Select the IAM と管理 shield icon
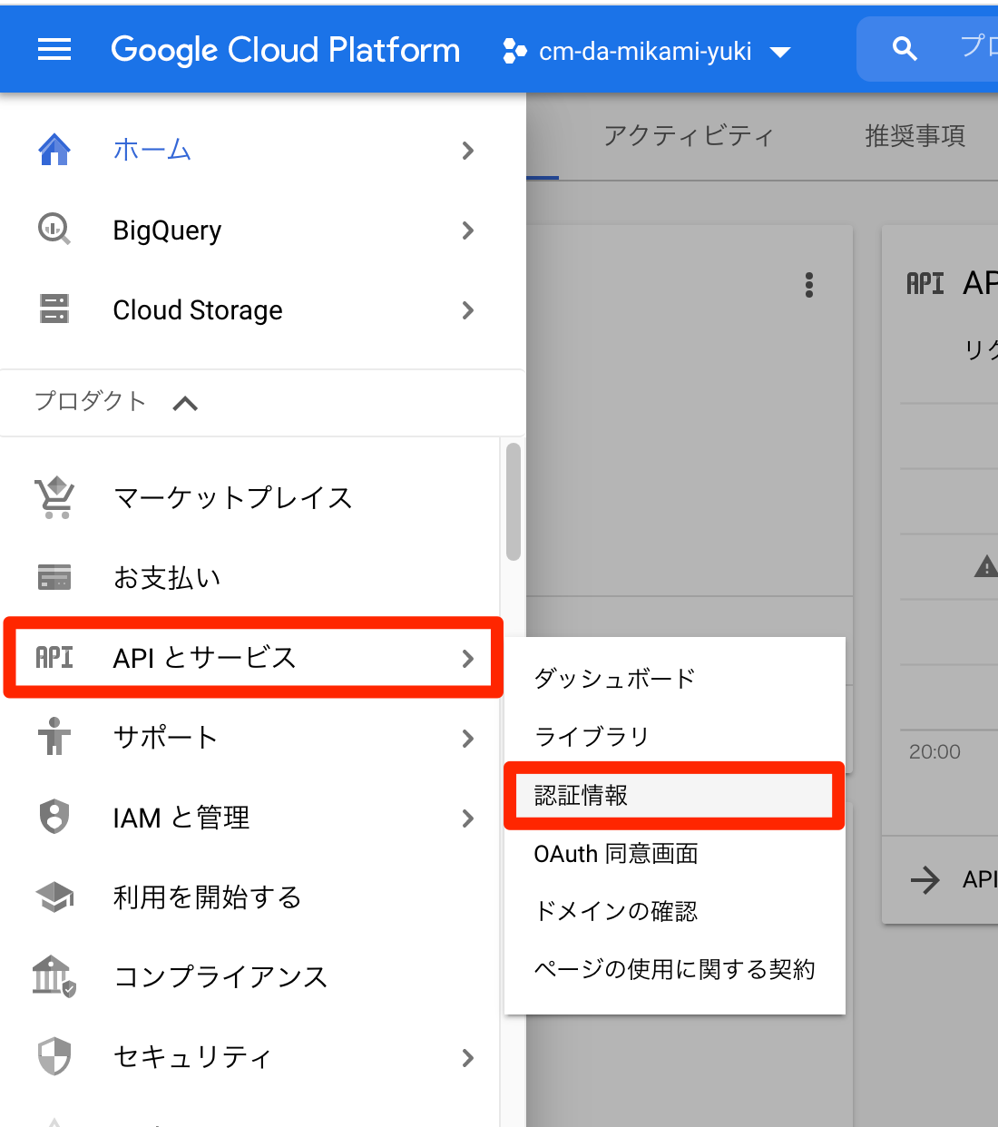The width and height of the screenshot is (998, 1127). click(54, 817)
